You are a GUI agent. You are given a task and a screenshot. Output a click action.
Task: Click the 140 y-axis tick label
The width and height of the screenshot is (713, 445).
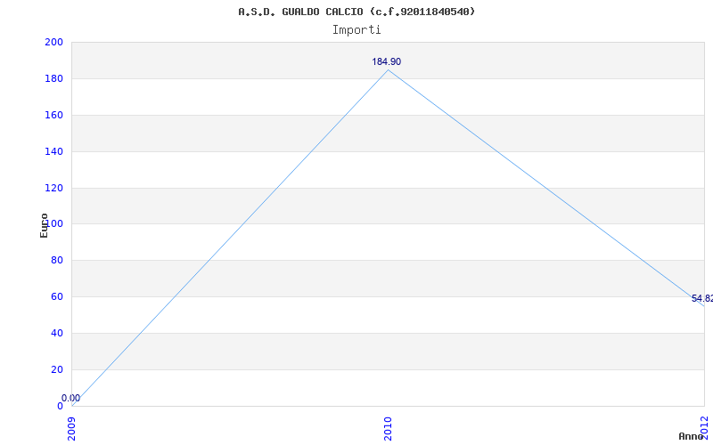click(x=53, y=151)
